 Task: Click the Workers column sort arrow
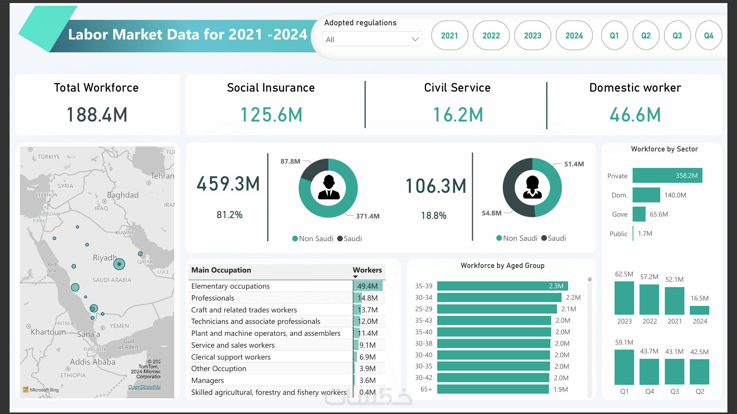pyautogui.click(x=355, y=277)
